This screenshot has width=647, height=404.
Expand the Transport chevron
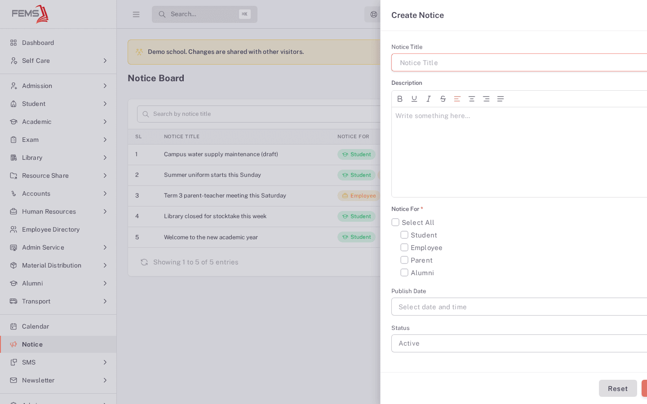pyautogui.click(x=105, y=301)
